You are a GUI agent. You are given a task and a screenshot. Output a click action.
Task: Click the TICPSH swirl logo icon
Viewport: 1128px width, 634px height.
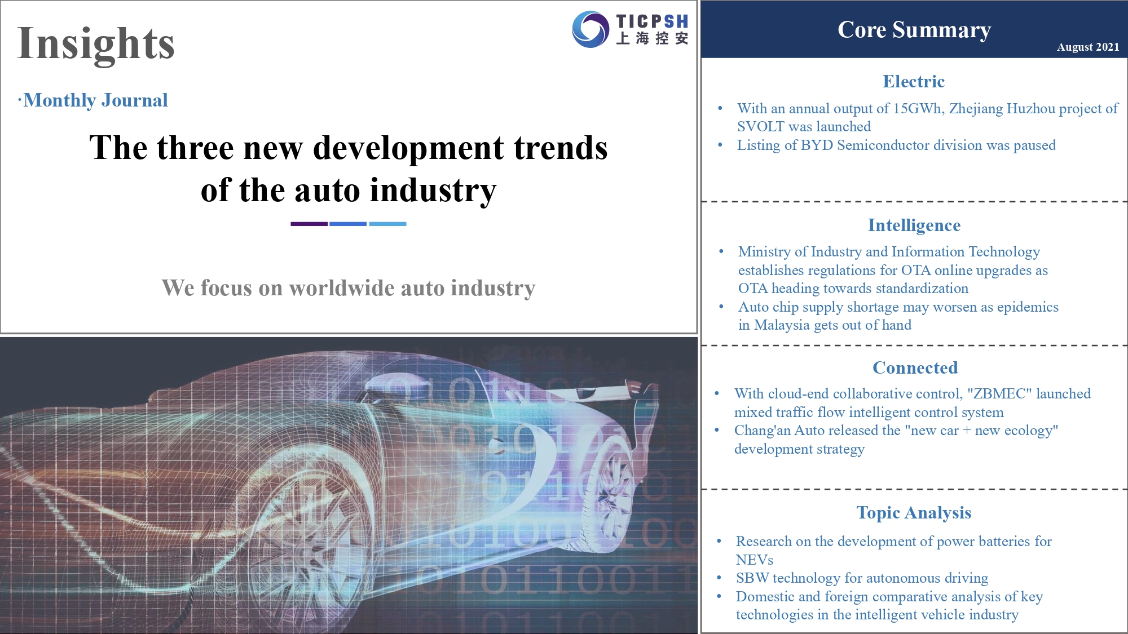coord(590,29)
